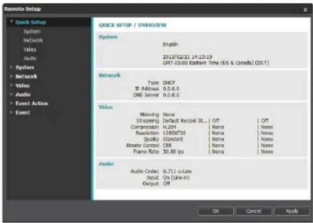This screenshot has width=313, height=223.
Task: Click the DHCP network type value
Action: tap(169, 83)
